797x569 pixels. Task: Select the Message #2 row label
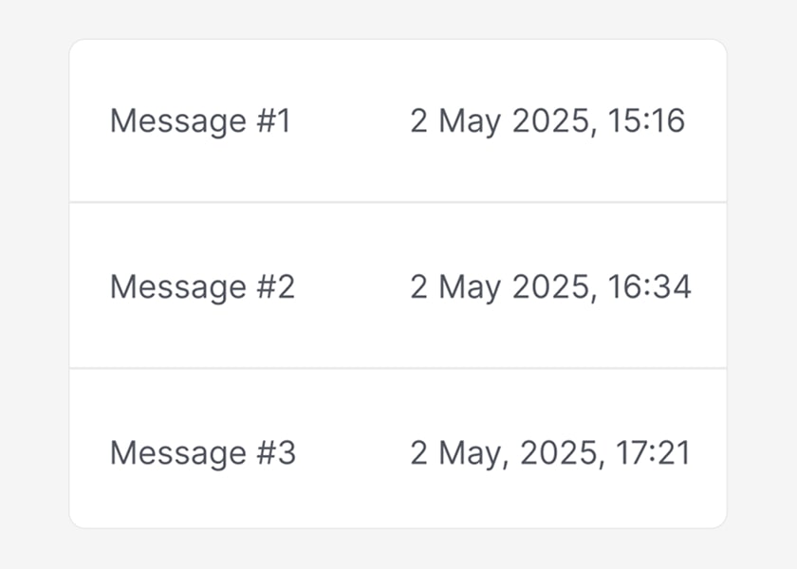click(x=202, y=286)
